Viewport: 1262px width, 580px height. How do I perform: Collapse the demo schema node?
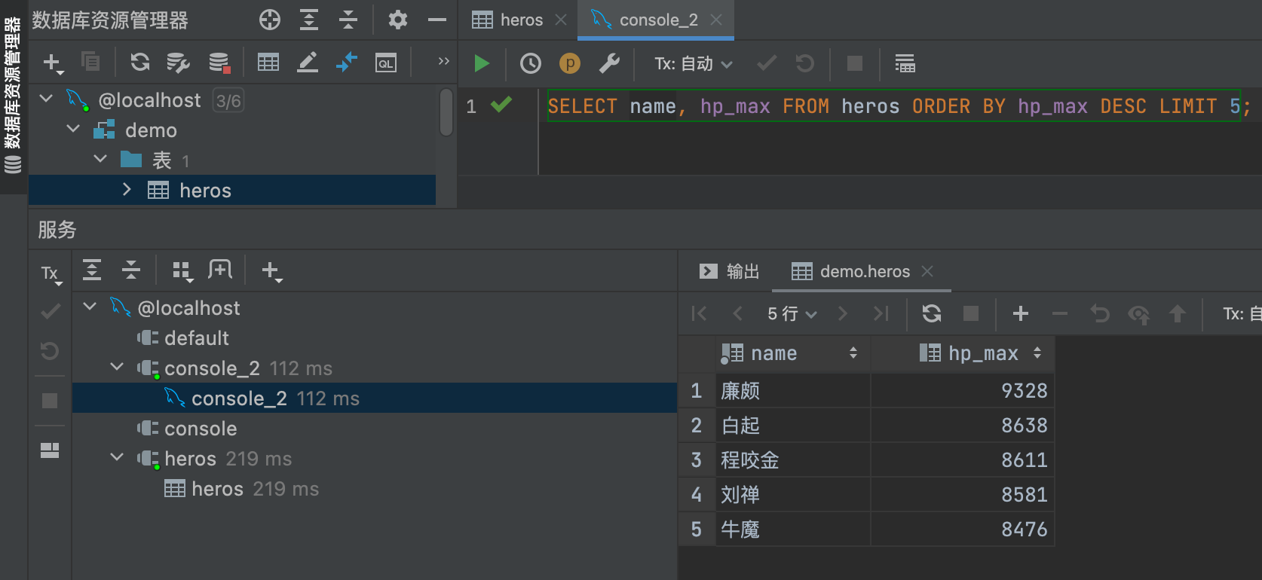73,129
